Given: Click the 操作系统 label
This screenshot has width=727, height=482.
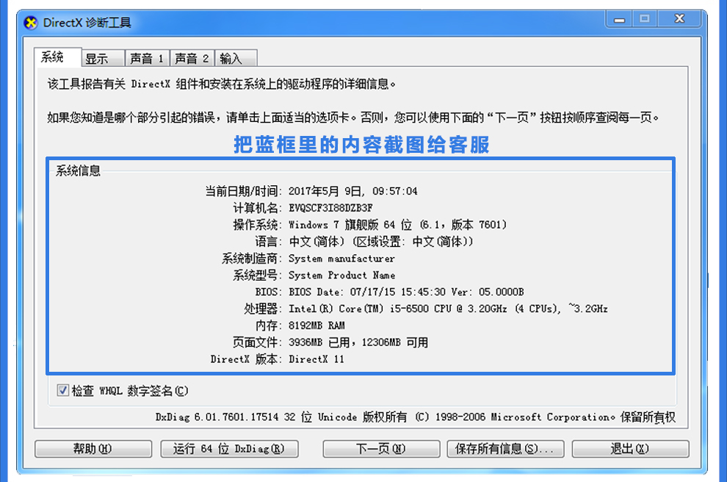Looking at the screenshot, I should coord(257,225).
